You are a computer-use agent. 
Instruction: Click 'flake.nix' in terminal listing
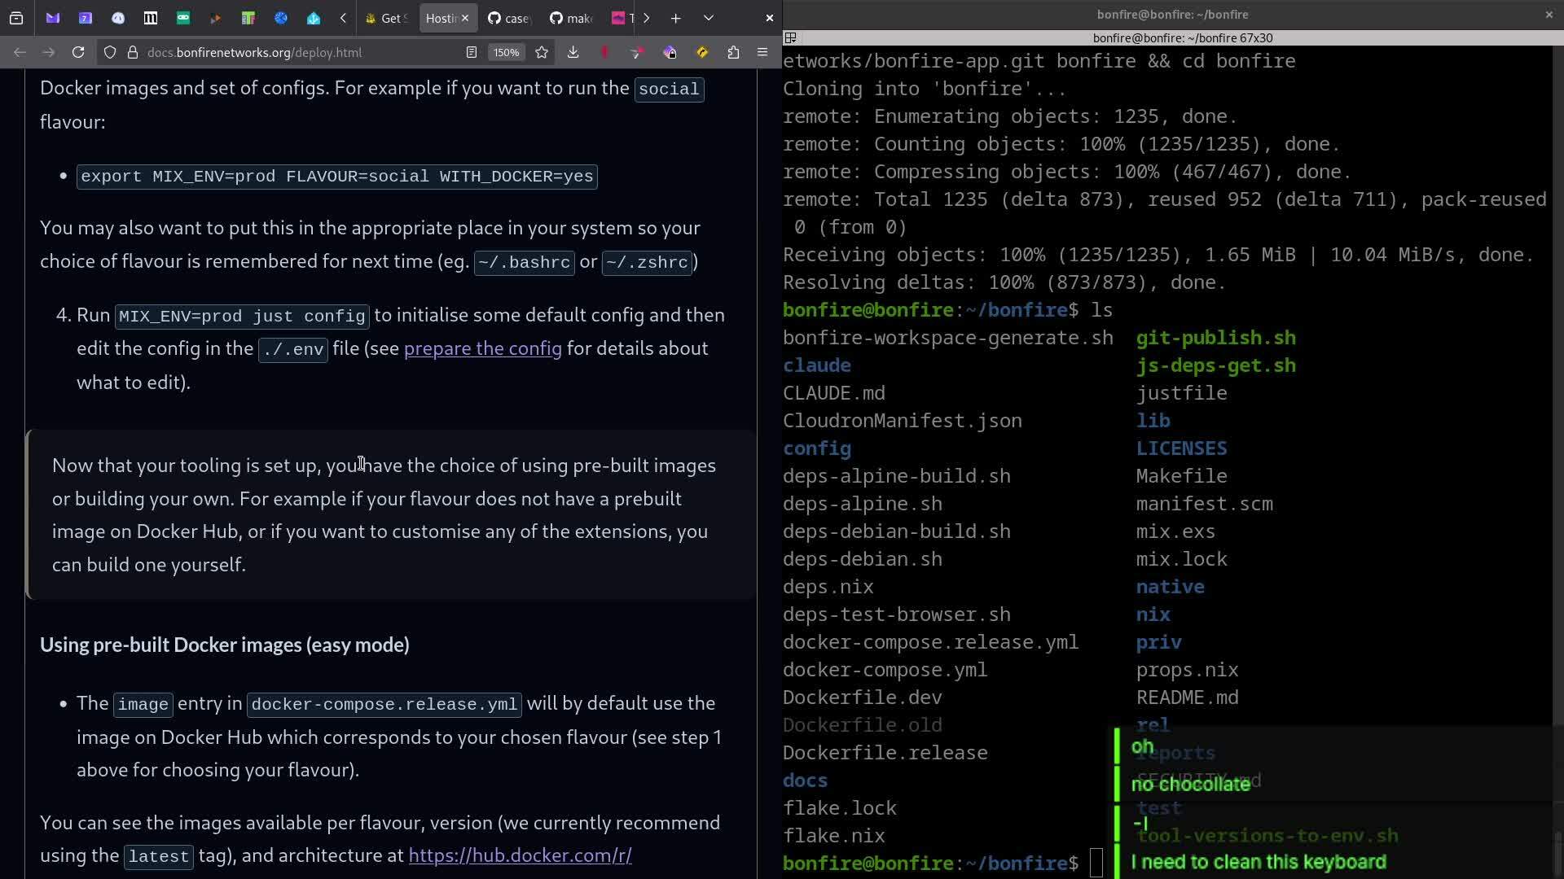[x=834, y=836]
